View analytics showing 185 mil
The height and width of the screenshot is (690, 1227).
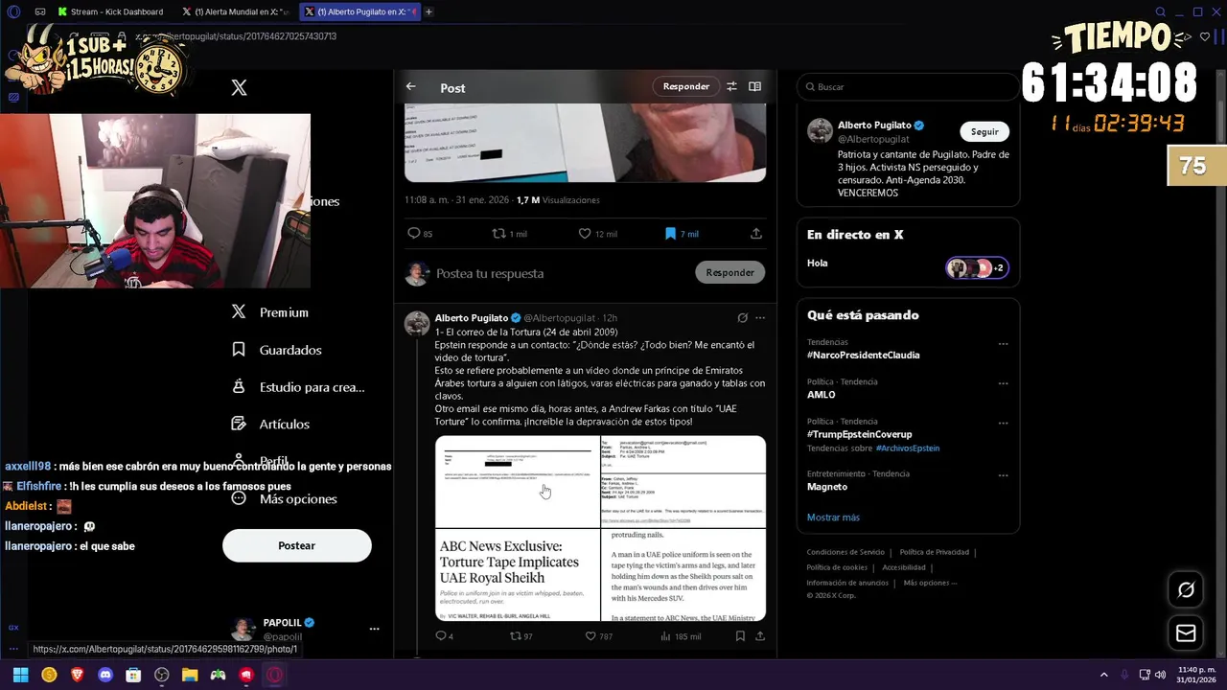(x=681, y=635)
